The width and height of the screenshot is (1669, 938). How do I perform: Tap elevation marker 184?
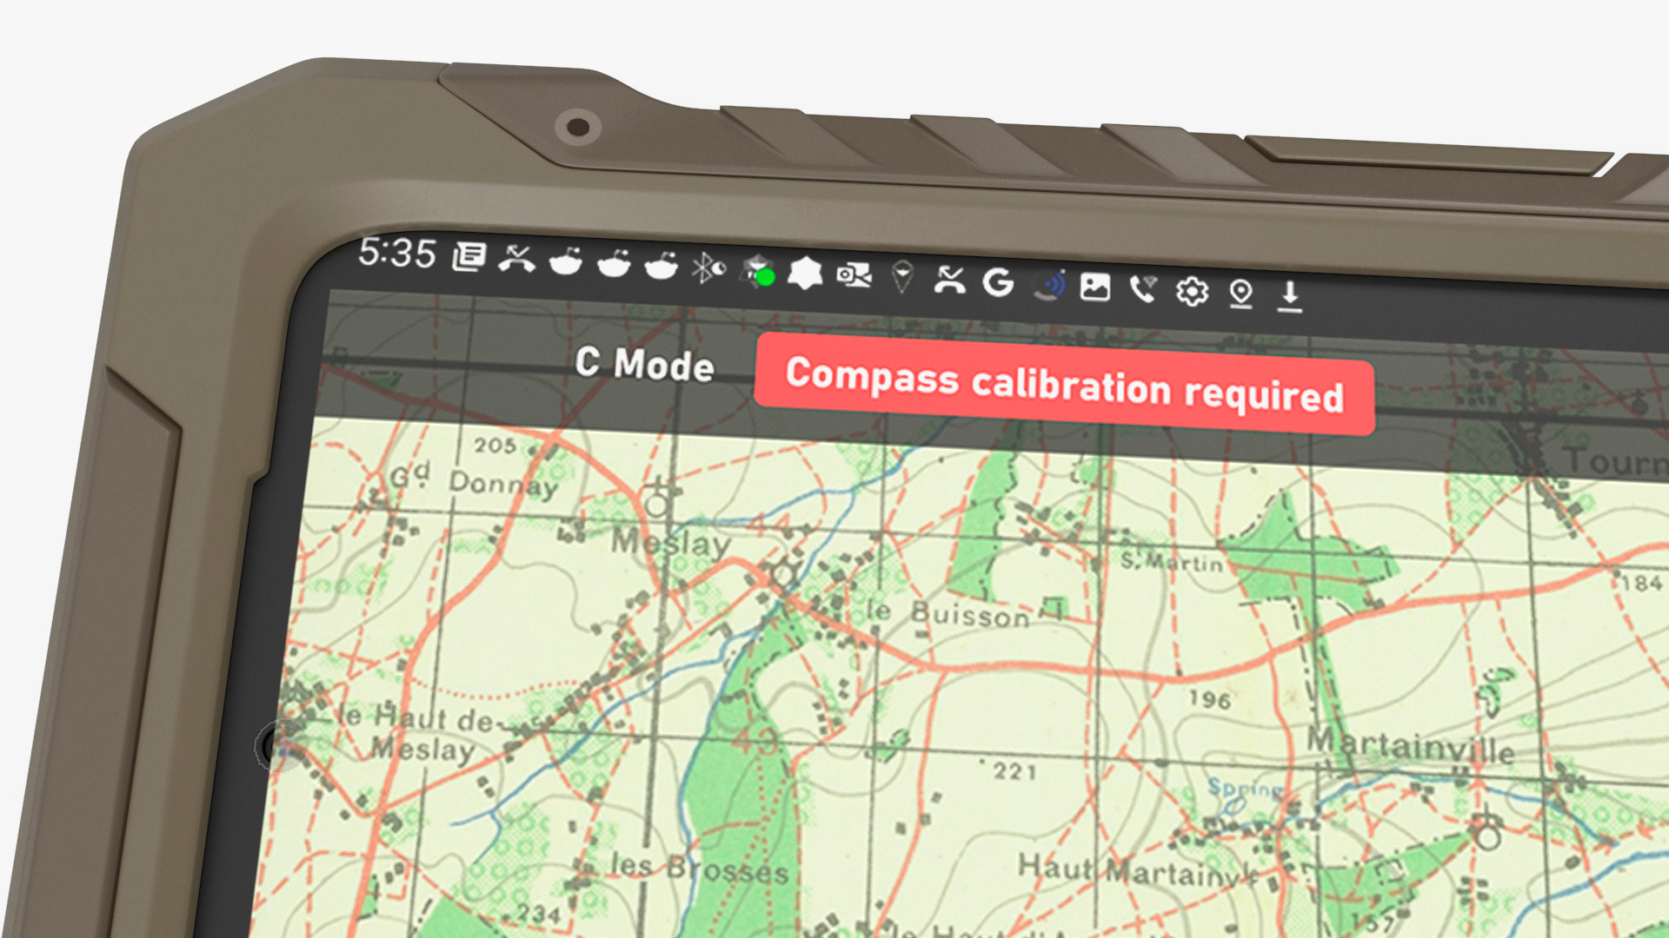pos(1641,583)
